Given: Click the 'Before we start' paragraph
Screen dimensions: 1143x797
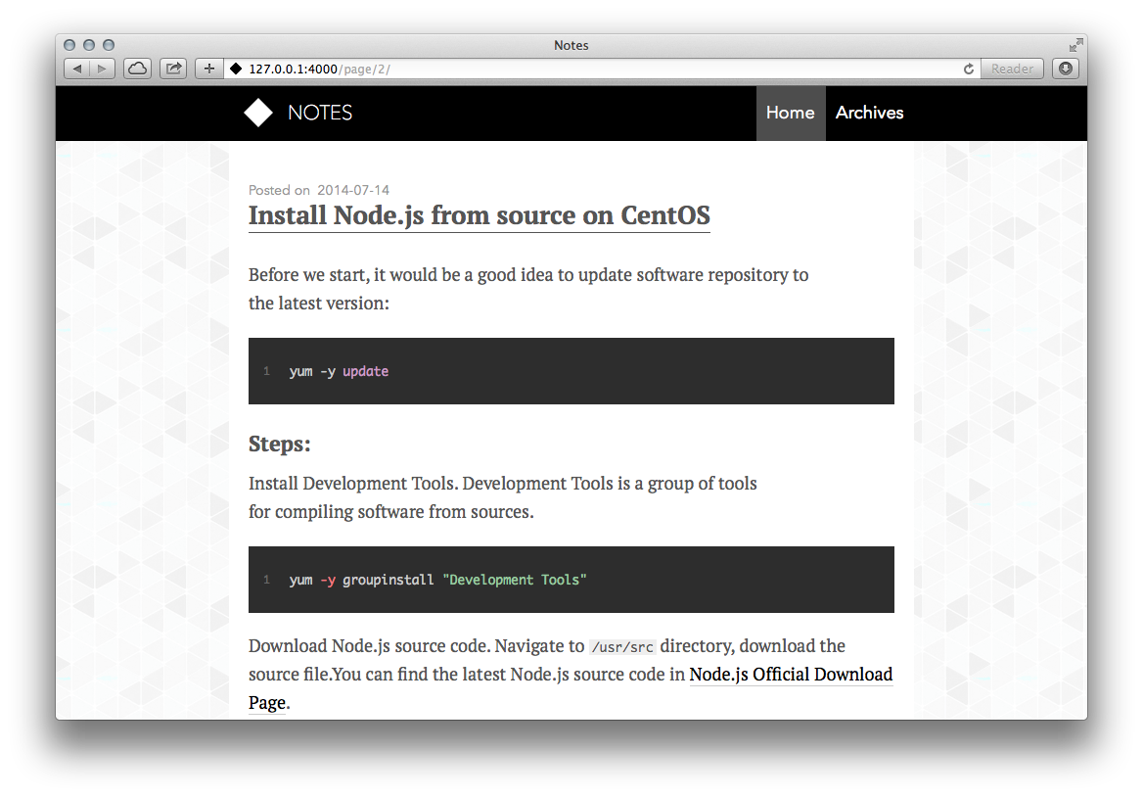Looking at the screenshot, I should [528, 289].
